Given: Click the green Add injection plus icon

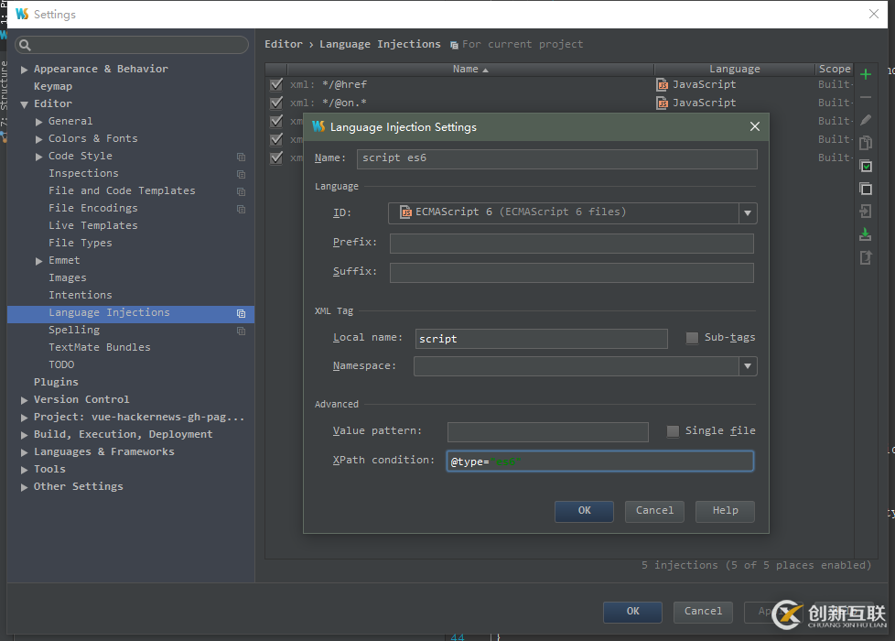Looking at the screenshot, I should pos(866,74).
